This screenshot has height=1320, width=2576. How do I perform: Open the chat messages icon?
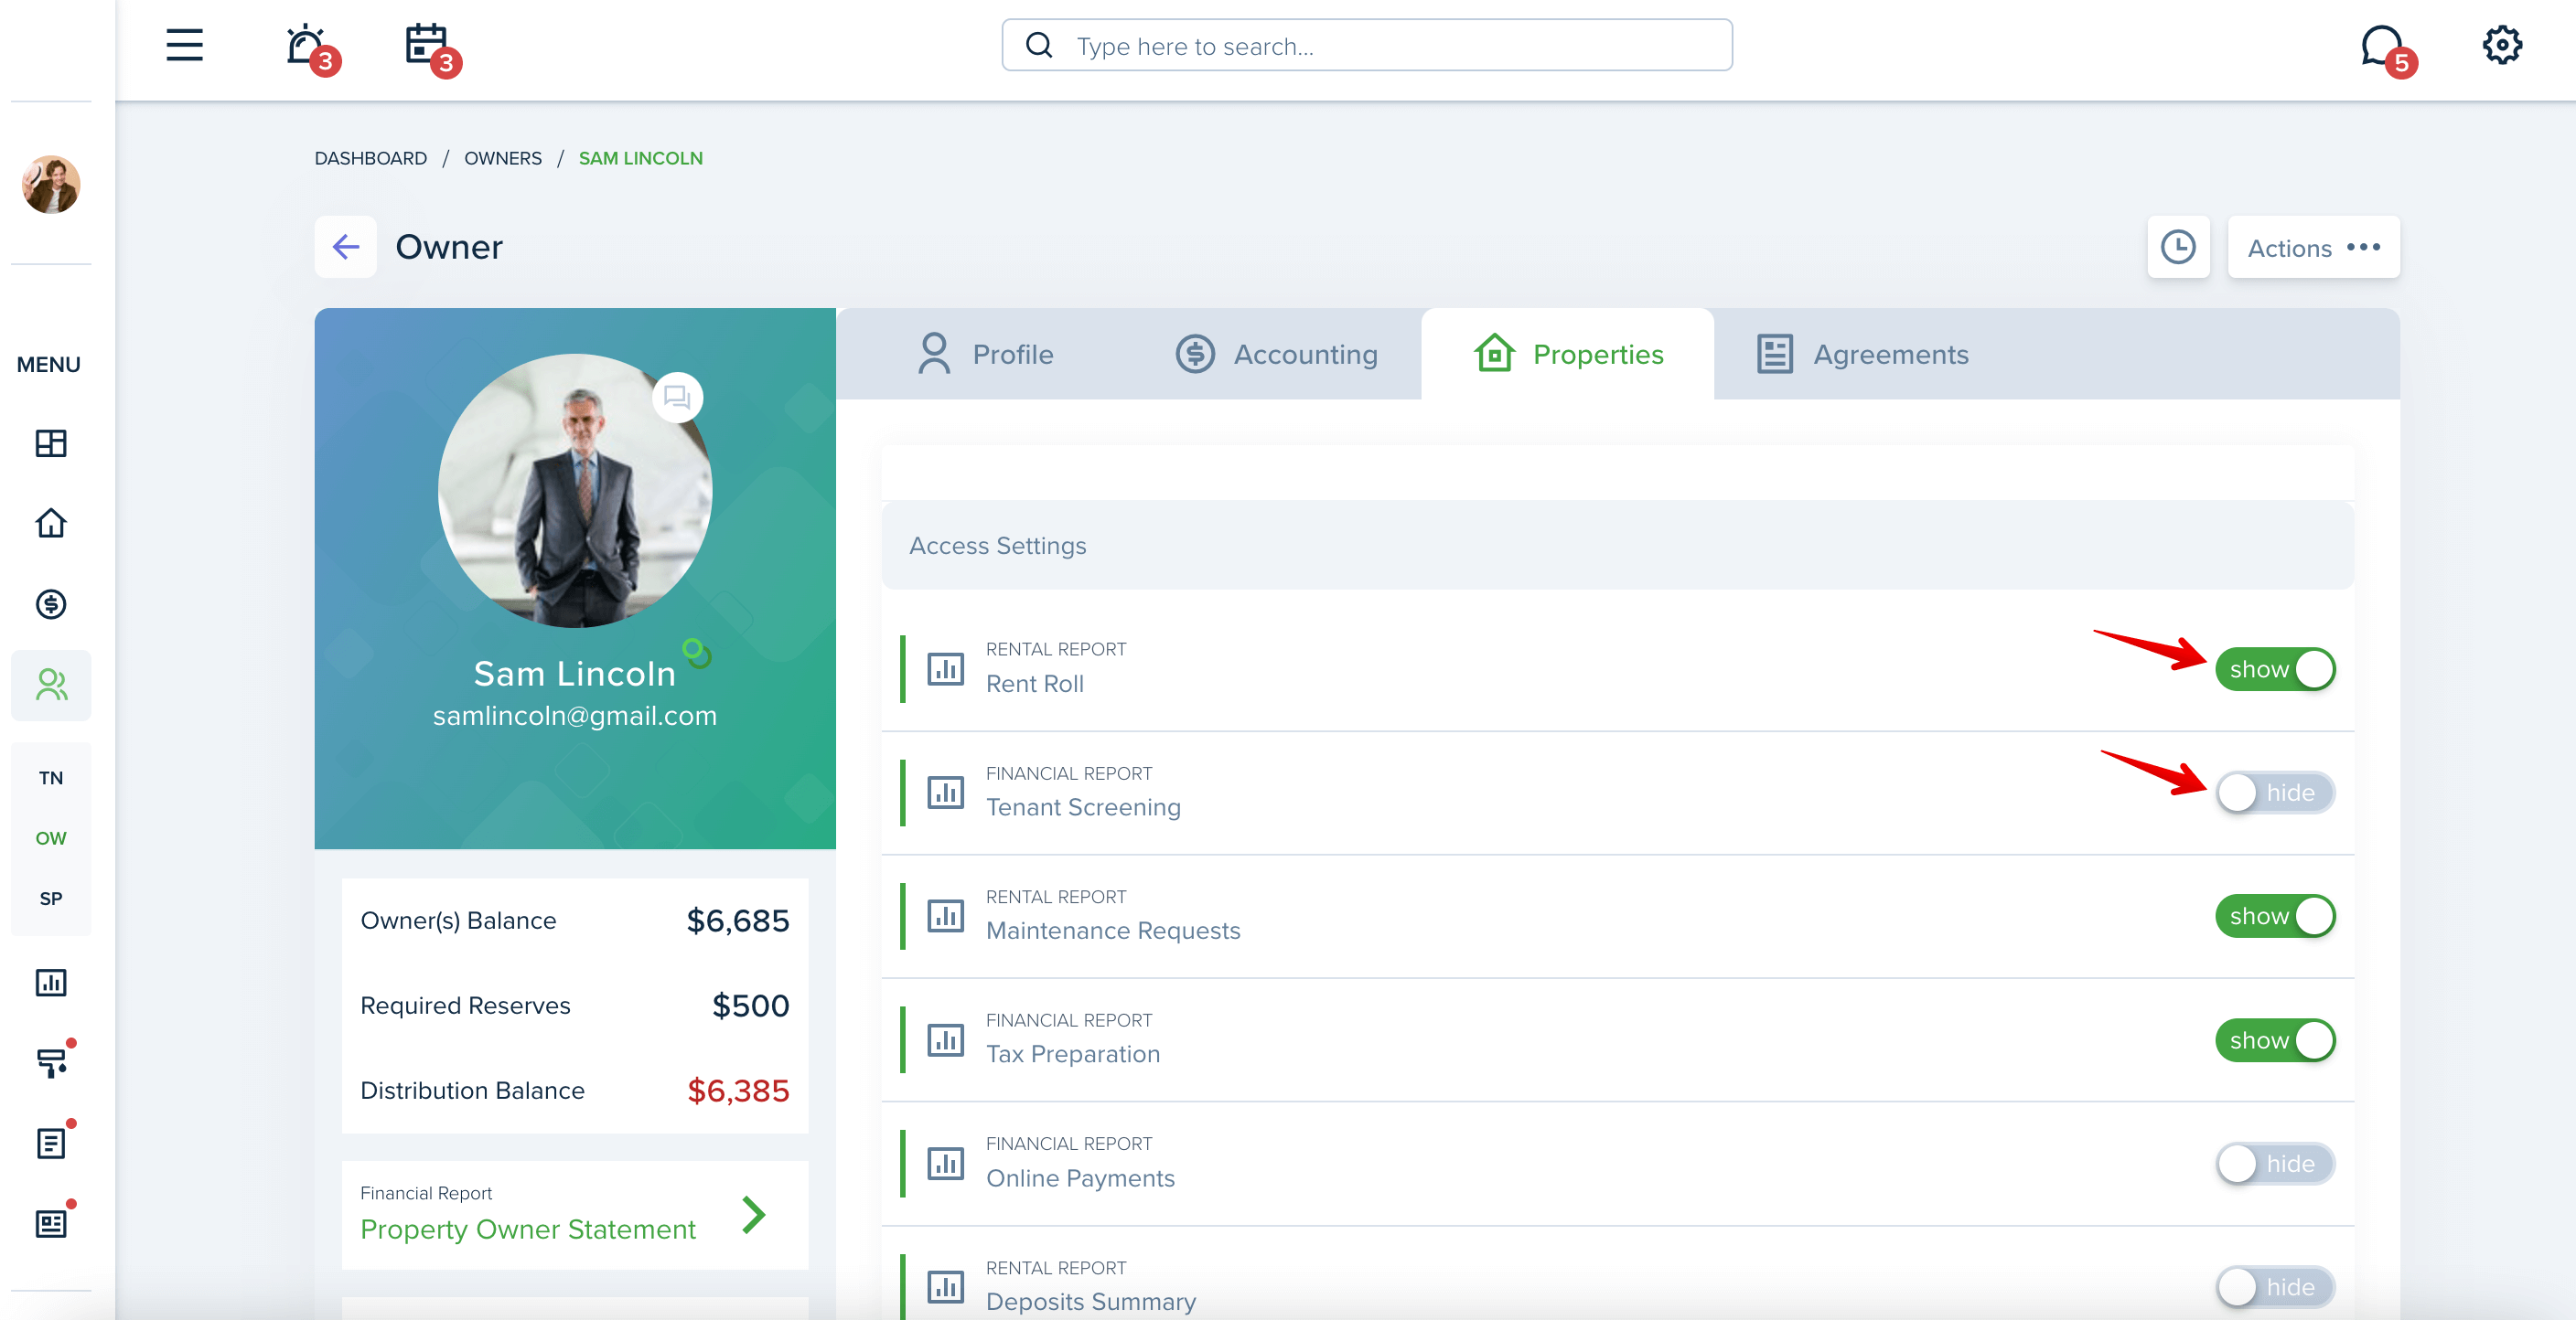(2384, 47)
